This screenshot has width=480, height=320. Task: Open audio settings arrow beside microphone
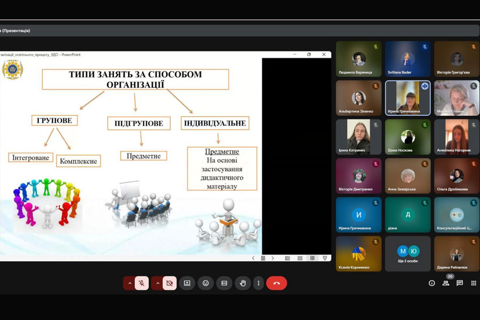[130, 283]
